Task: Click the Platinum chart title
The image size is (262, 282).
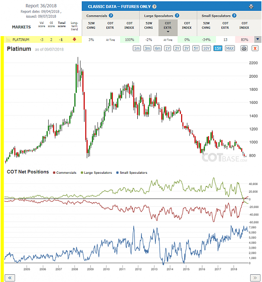Action: coord(19,49)
